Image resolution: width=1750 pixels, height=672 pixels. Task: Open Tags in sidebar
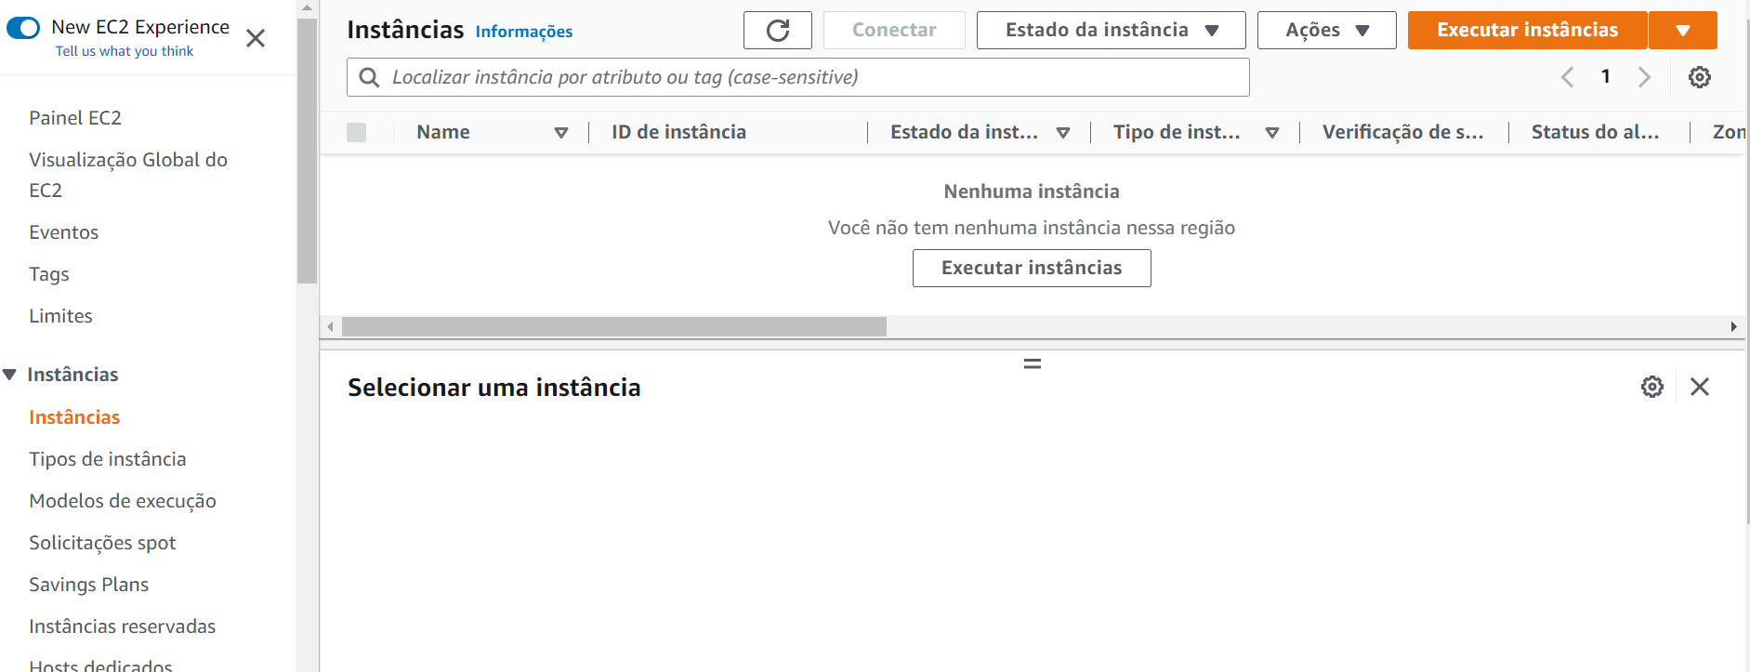click(x=49, y=274)
